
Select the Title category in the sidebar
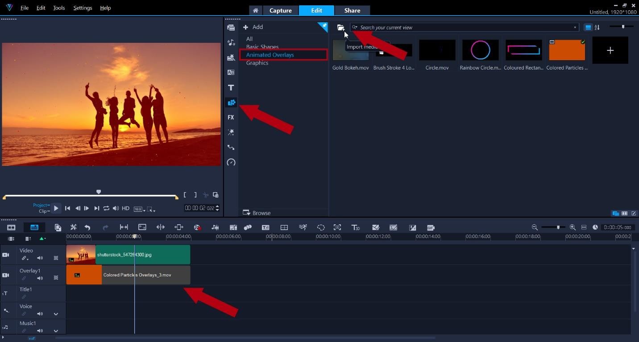[x=231, y=87]
